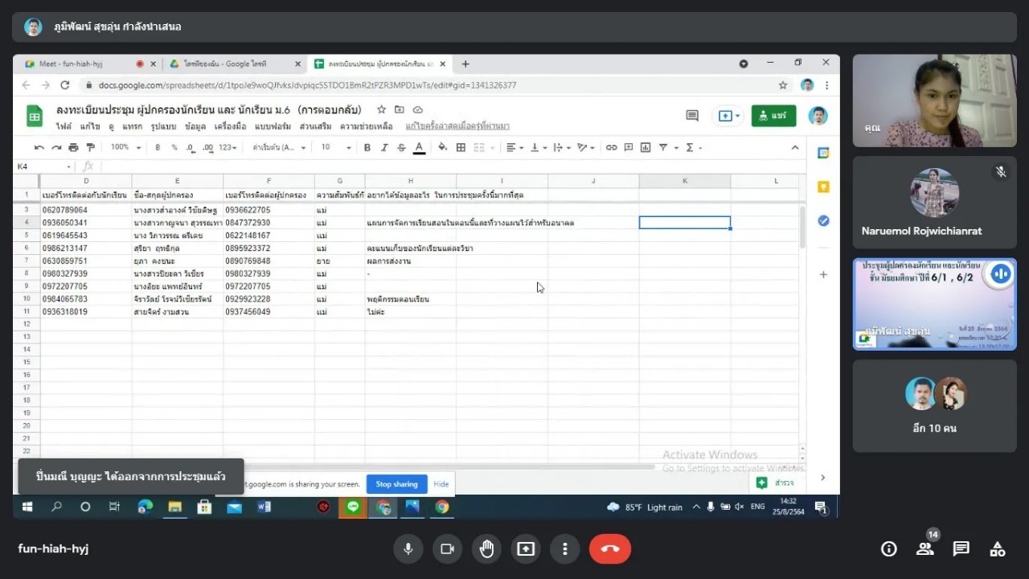Click the Stop sharing button
This screenshot has height=579, width=1029.
pyautogui.click(x=396, y=484)
